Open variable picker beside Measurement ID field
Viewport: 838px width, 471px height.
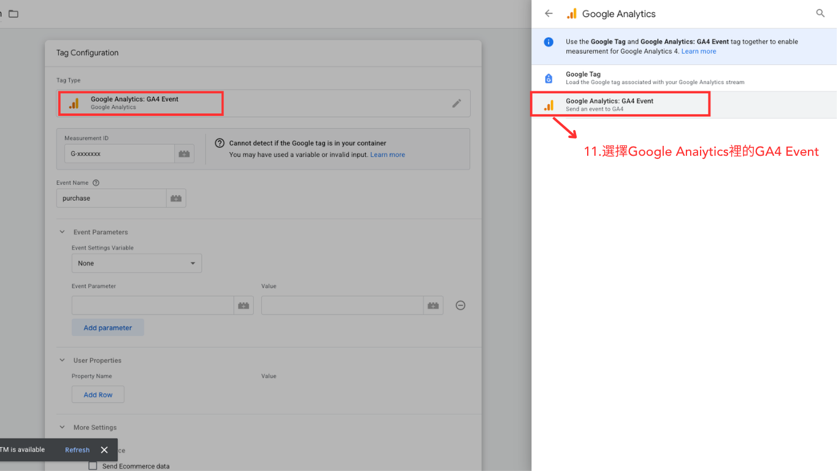[184, 154]
